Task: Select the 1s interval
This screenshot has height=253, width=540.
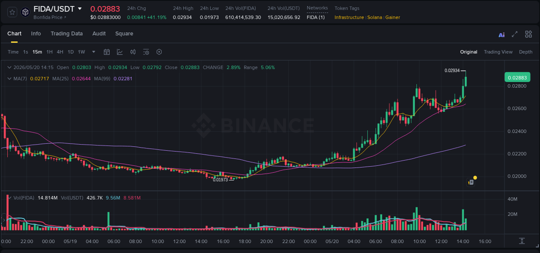Action: (25, 52)
